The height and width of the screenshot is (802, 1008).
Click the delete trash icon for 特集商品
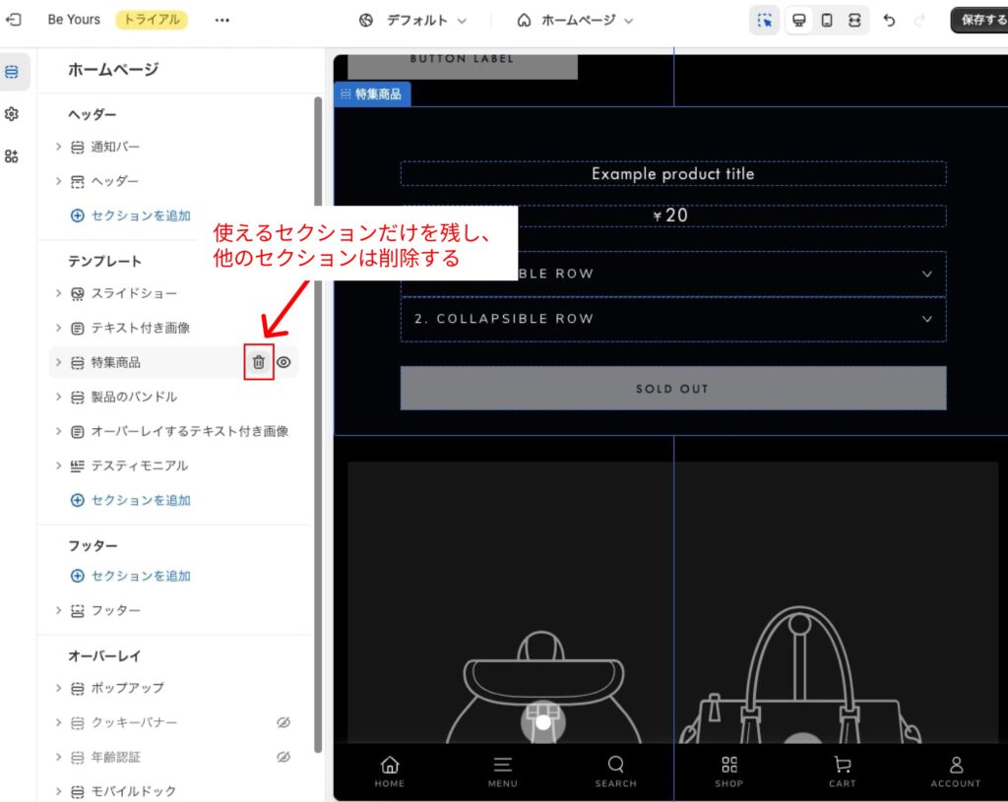click(258, 362)
